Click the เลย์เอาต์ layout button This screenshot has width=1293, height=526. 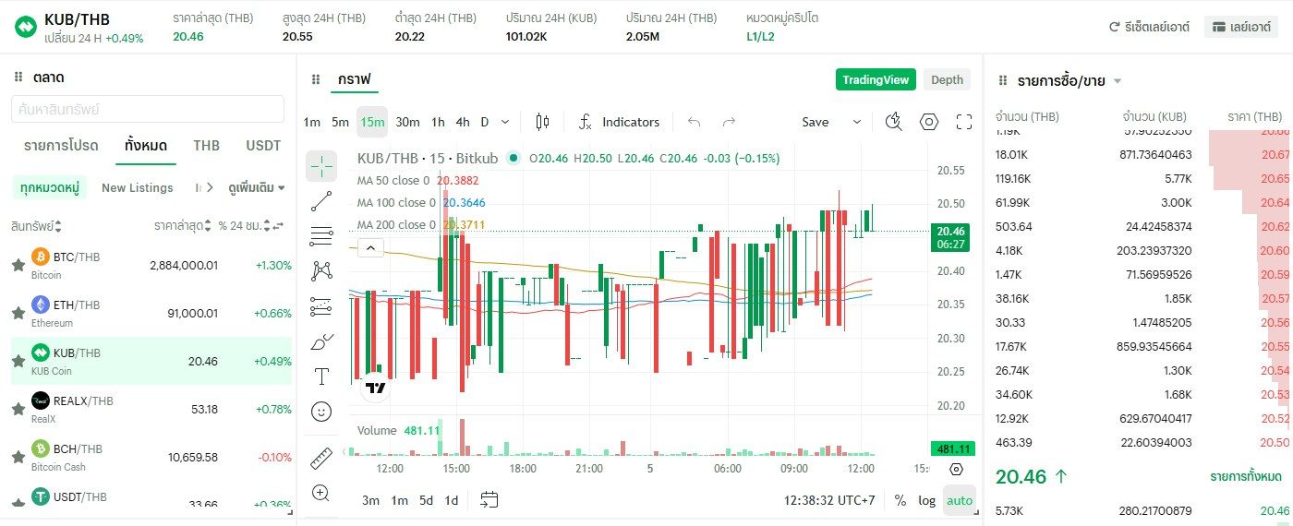[x=1240, y=27]
